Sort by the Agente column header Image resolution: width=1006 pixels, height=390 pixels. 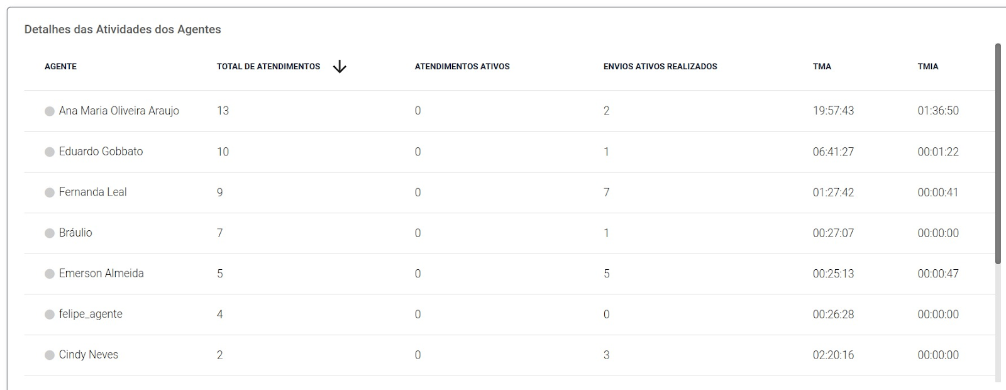coord(60,67)
